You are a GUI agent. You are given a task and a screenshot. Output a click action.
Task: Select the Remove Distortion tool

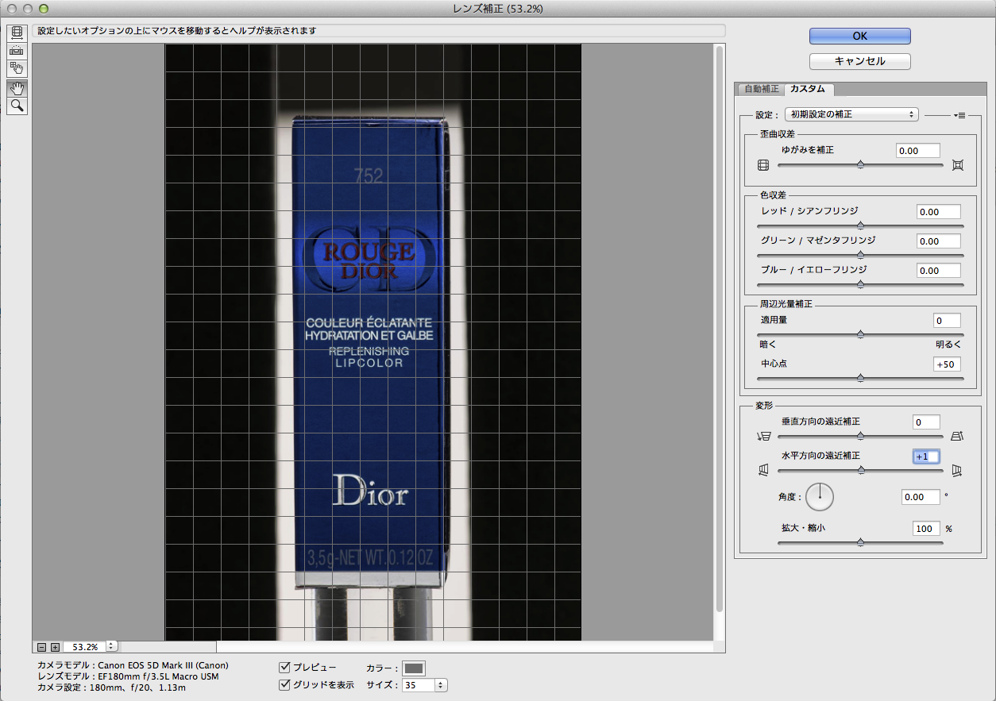(17, 33)
